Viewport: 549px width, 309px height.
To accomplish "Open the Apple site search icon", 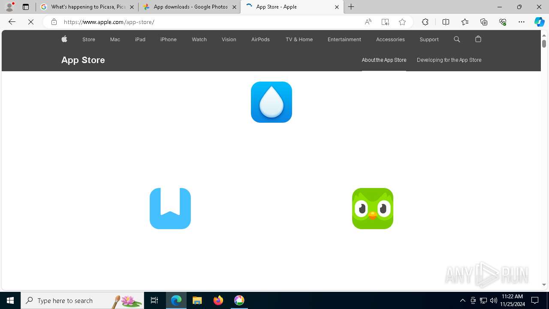I will coord(457,39).
